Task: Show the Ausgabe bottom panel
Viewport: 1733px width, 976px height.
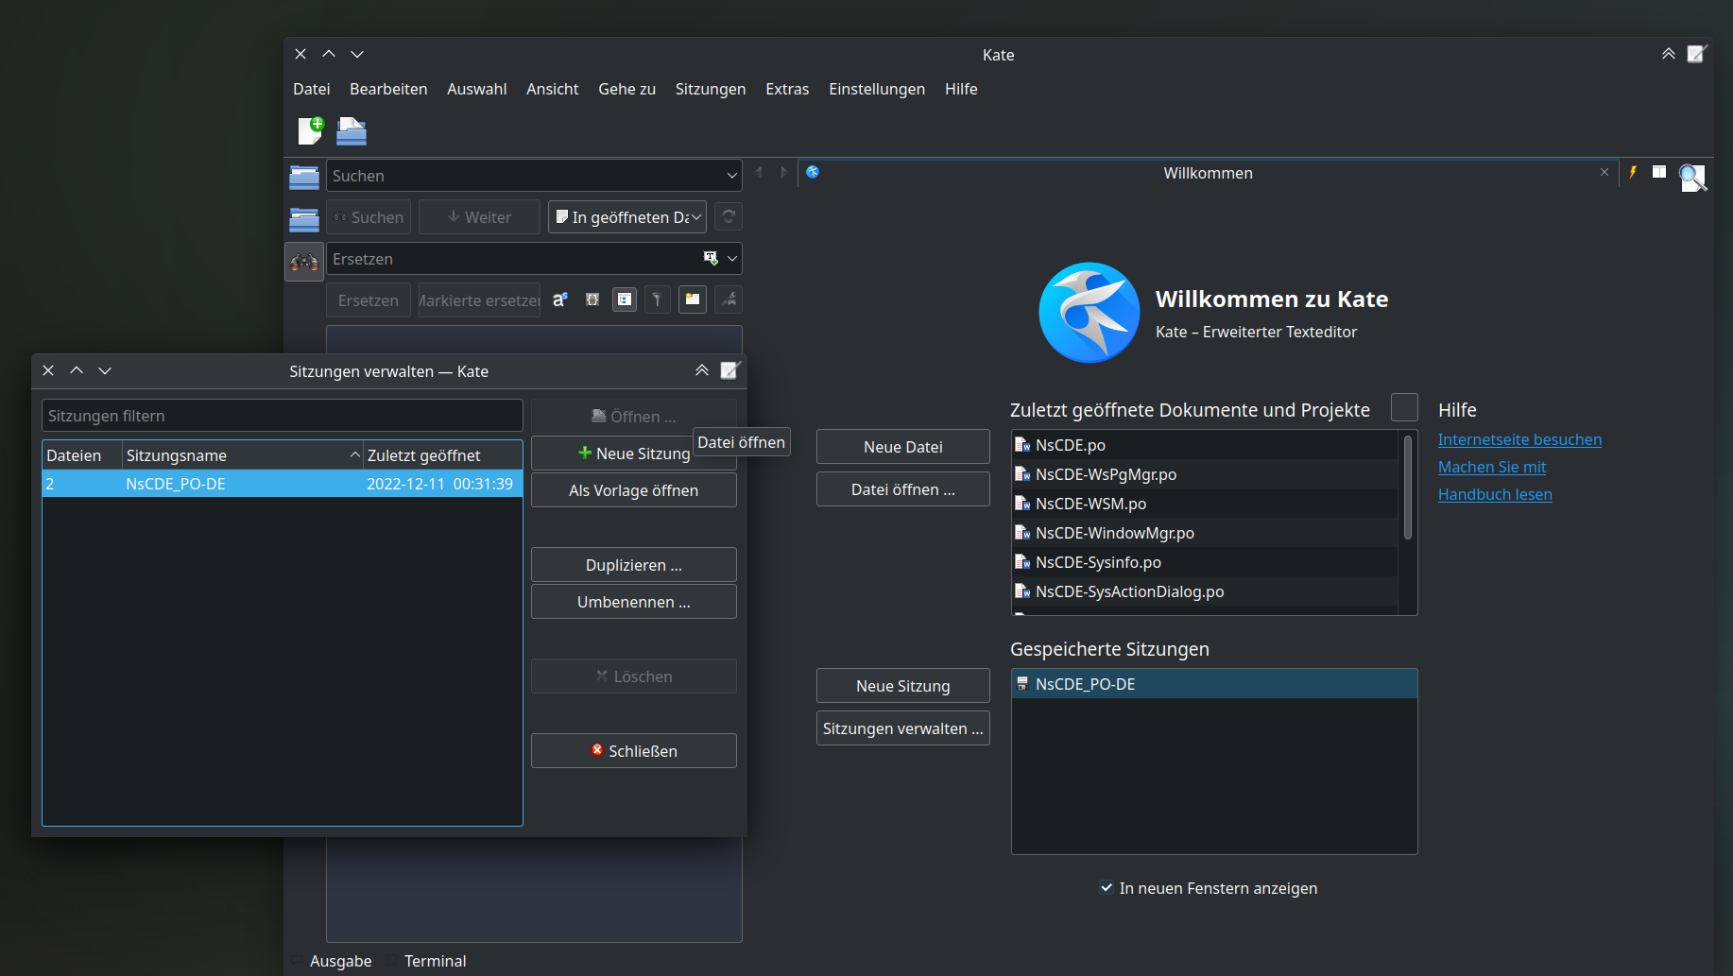Action: click(x=332, y=961)
